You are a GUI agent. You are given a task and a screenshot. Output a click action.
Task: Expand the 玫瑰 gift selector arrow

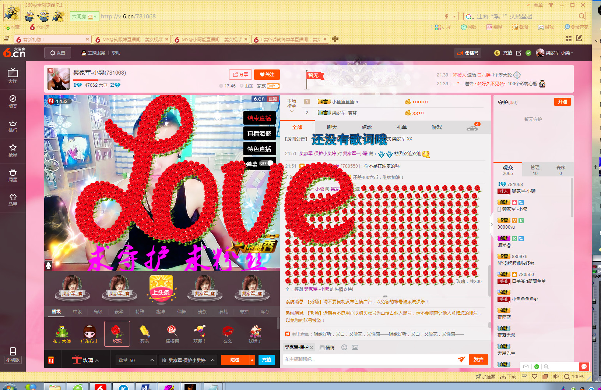(97, 361)
